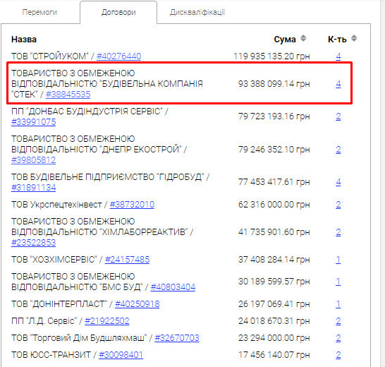Click the name ТОВ "ДОНІНТЕРПЛАСТ"

(59, 304)
